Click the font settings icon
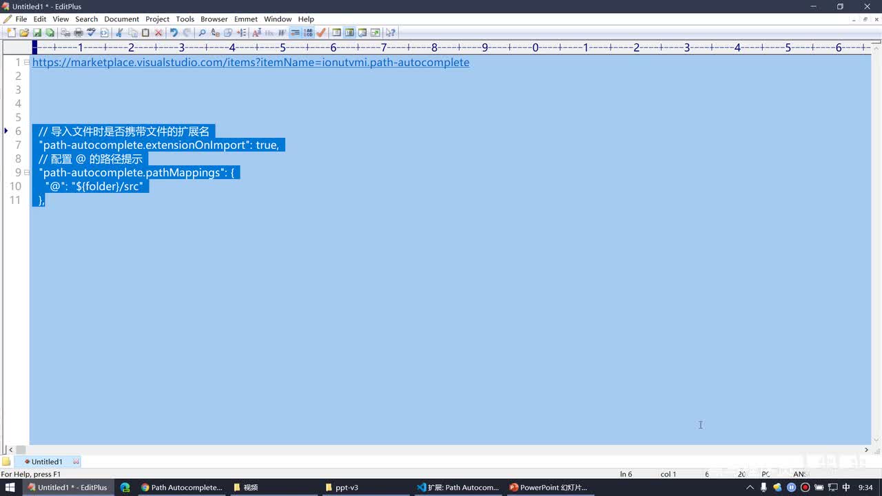 click(x=256, y=32)
